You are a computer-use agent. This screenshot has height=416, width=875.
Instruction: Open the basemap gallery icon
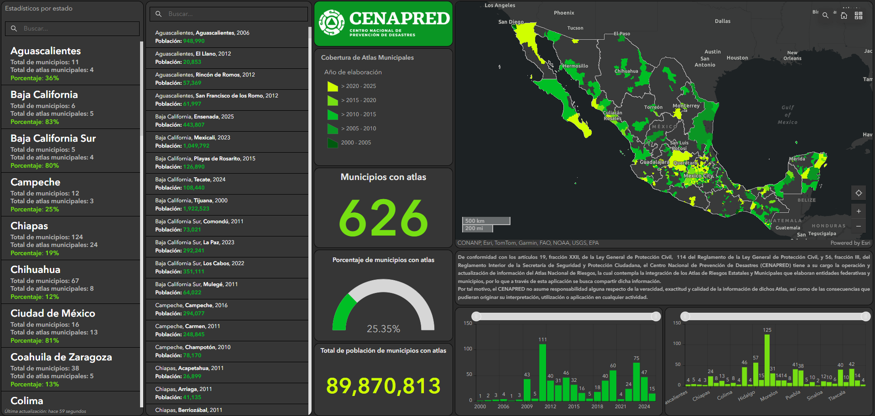[859, 15]
